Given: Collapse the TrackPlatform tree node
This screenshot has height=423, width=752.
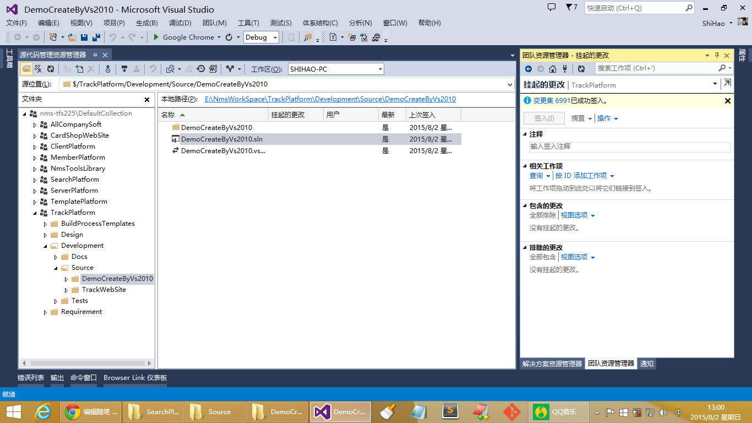Looking at the screenshot, I should [x=35, y=213].
